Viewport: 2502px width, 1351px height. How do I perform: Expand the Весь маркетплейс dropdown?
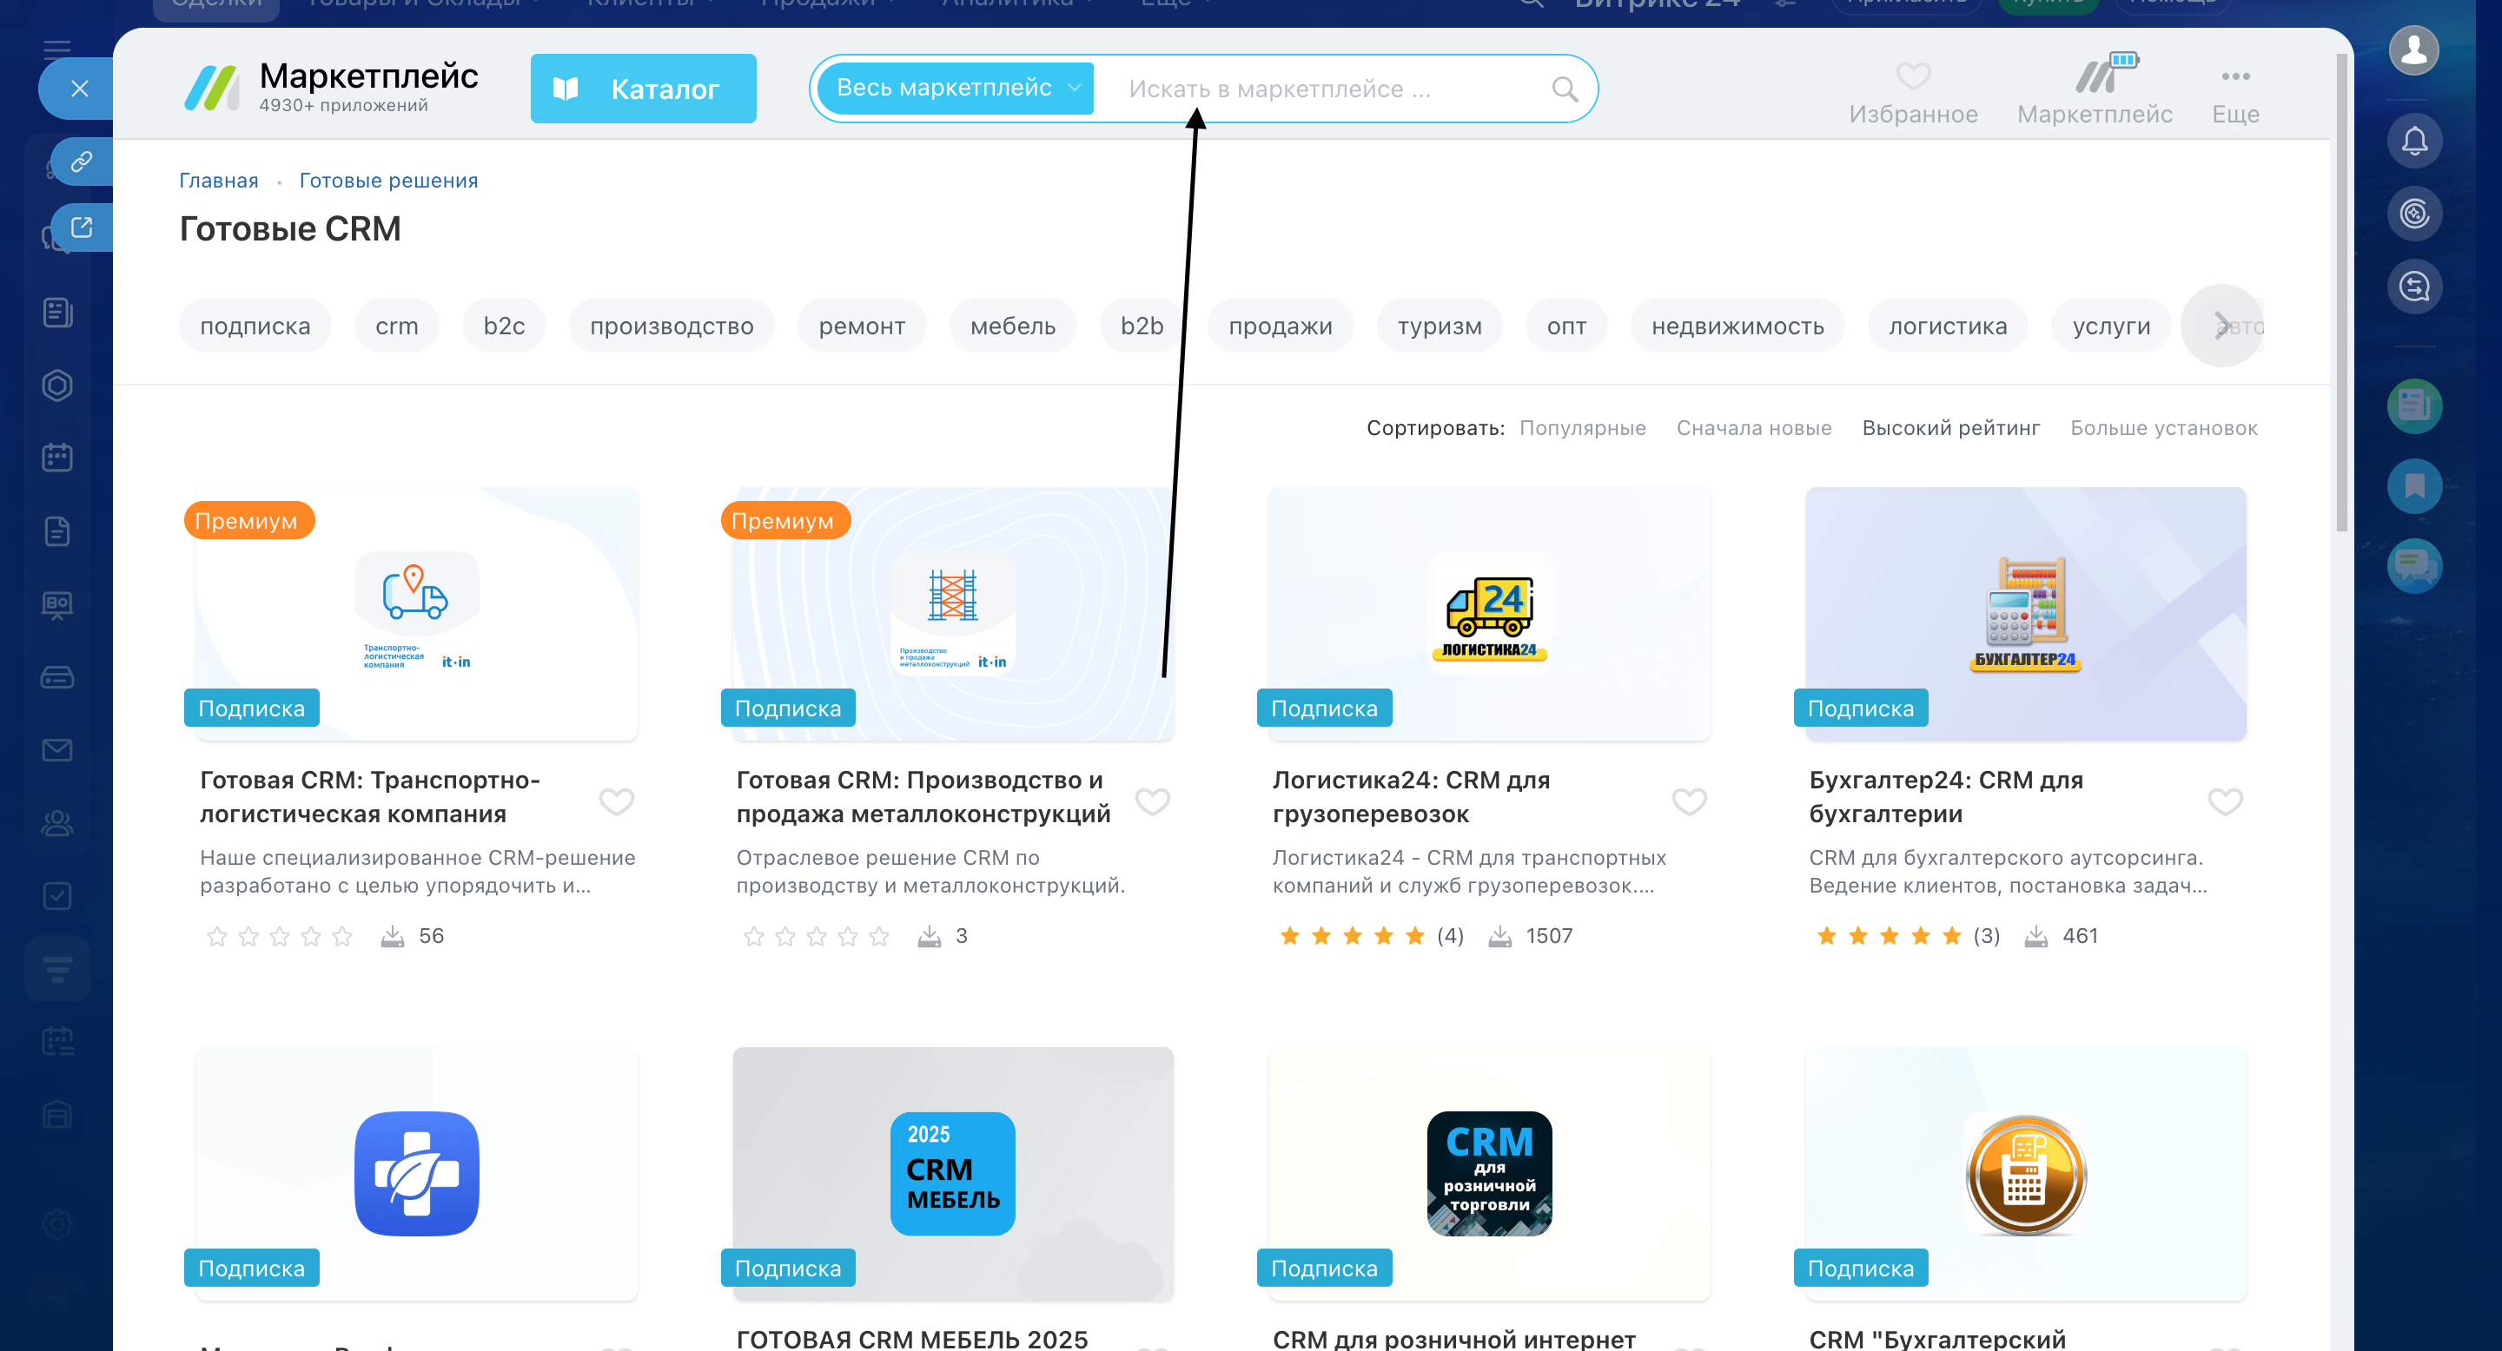coord(956,89)
